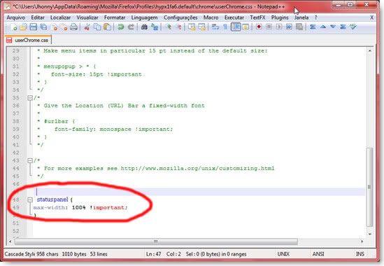Image resolution: width=384 pixels, height=266 pixels.
Task: Click vertical scrollbar up arrow
Action: coord(370,50)
